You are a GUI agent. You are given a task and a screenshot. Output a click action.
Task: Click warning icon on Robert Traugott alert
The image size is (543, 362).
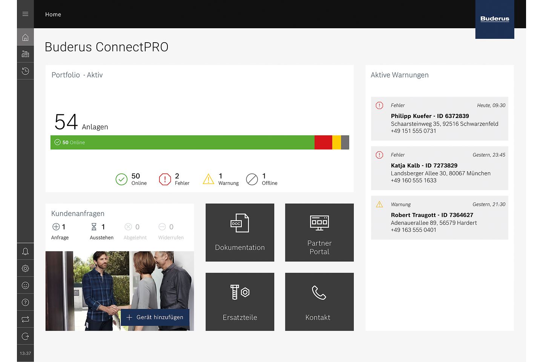(379, 204)
